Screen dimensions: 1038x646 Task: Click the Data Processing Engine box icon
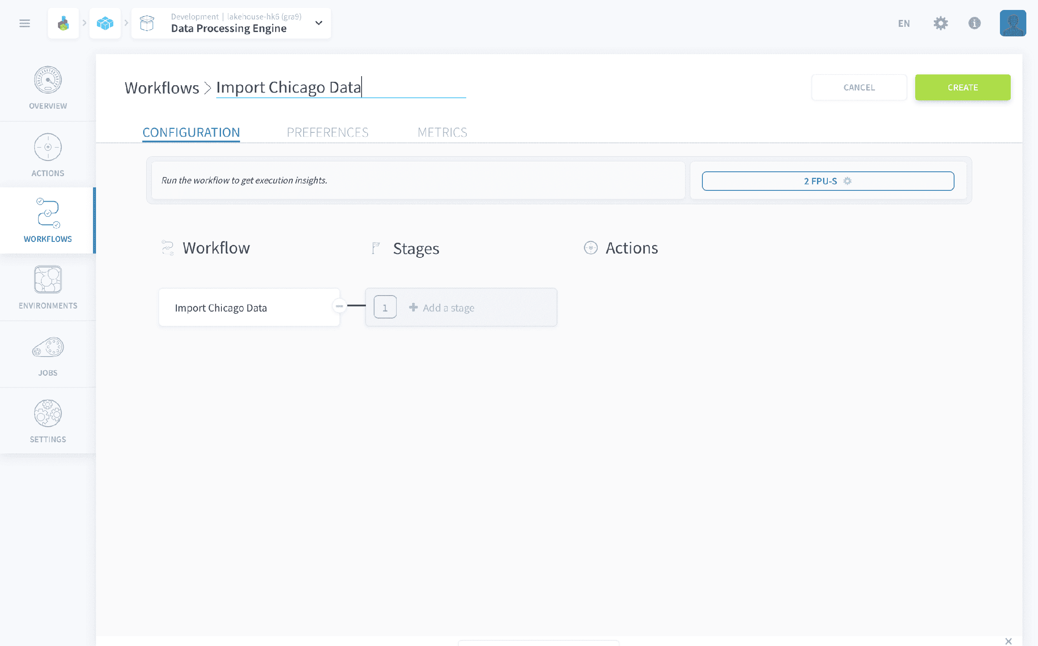pos(147,23)
